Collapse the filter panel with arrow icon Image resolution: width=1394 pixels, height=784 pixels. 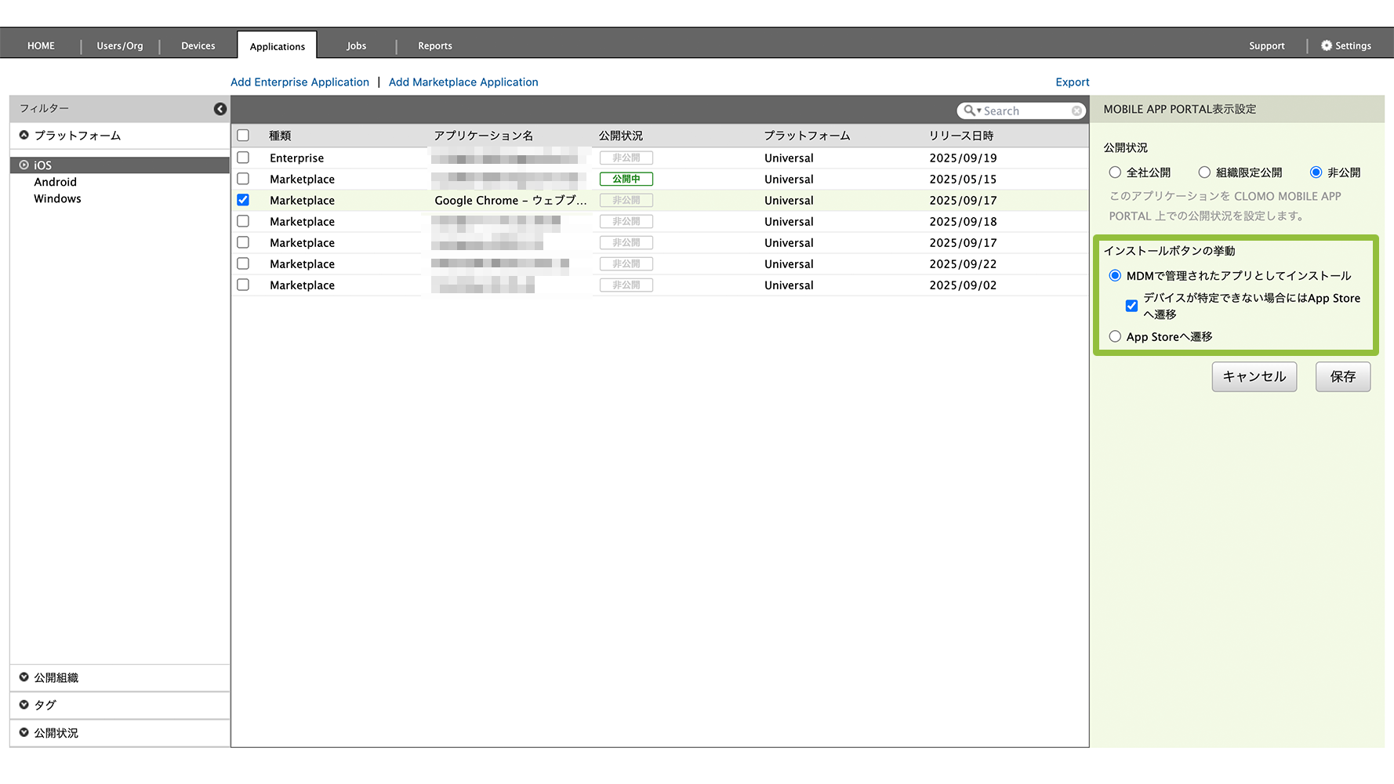pyautogui.click(x=220, y=109)
